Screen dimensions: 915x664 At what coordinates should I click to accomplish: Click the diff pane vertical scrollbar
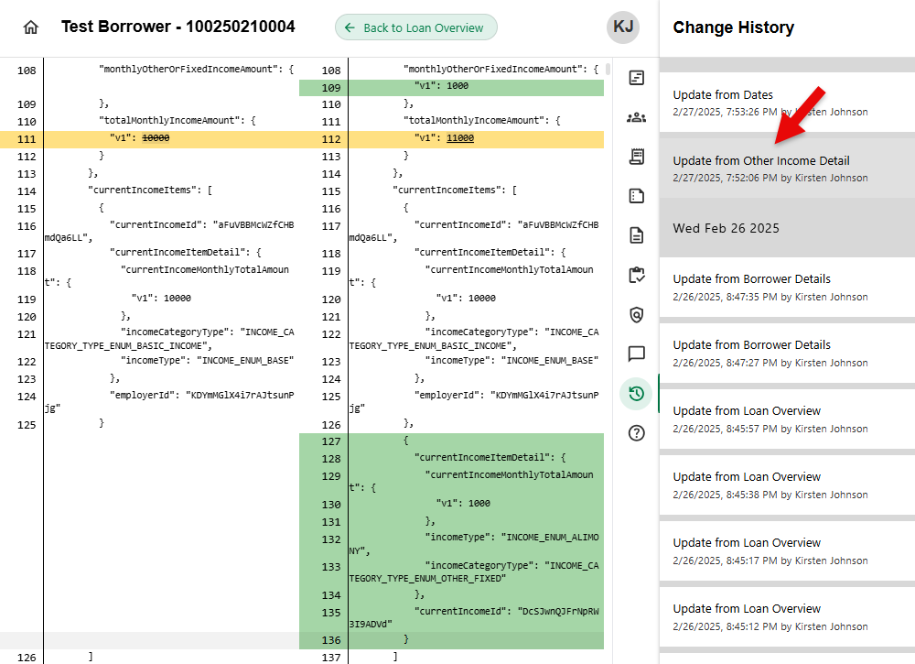(608, 69)
